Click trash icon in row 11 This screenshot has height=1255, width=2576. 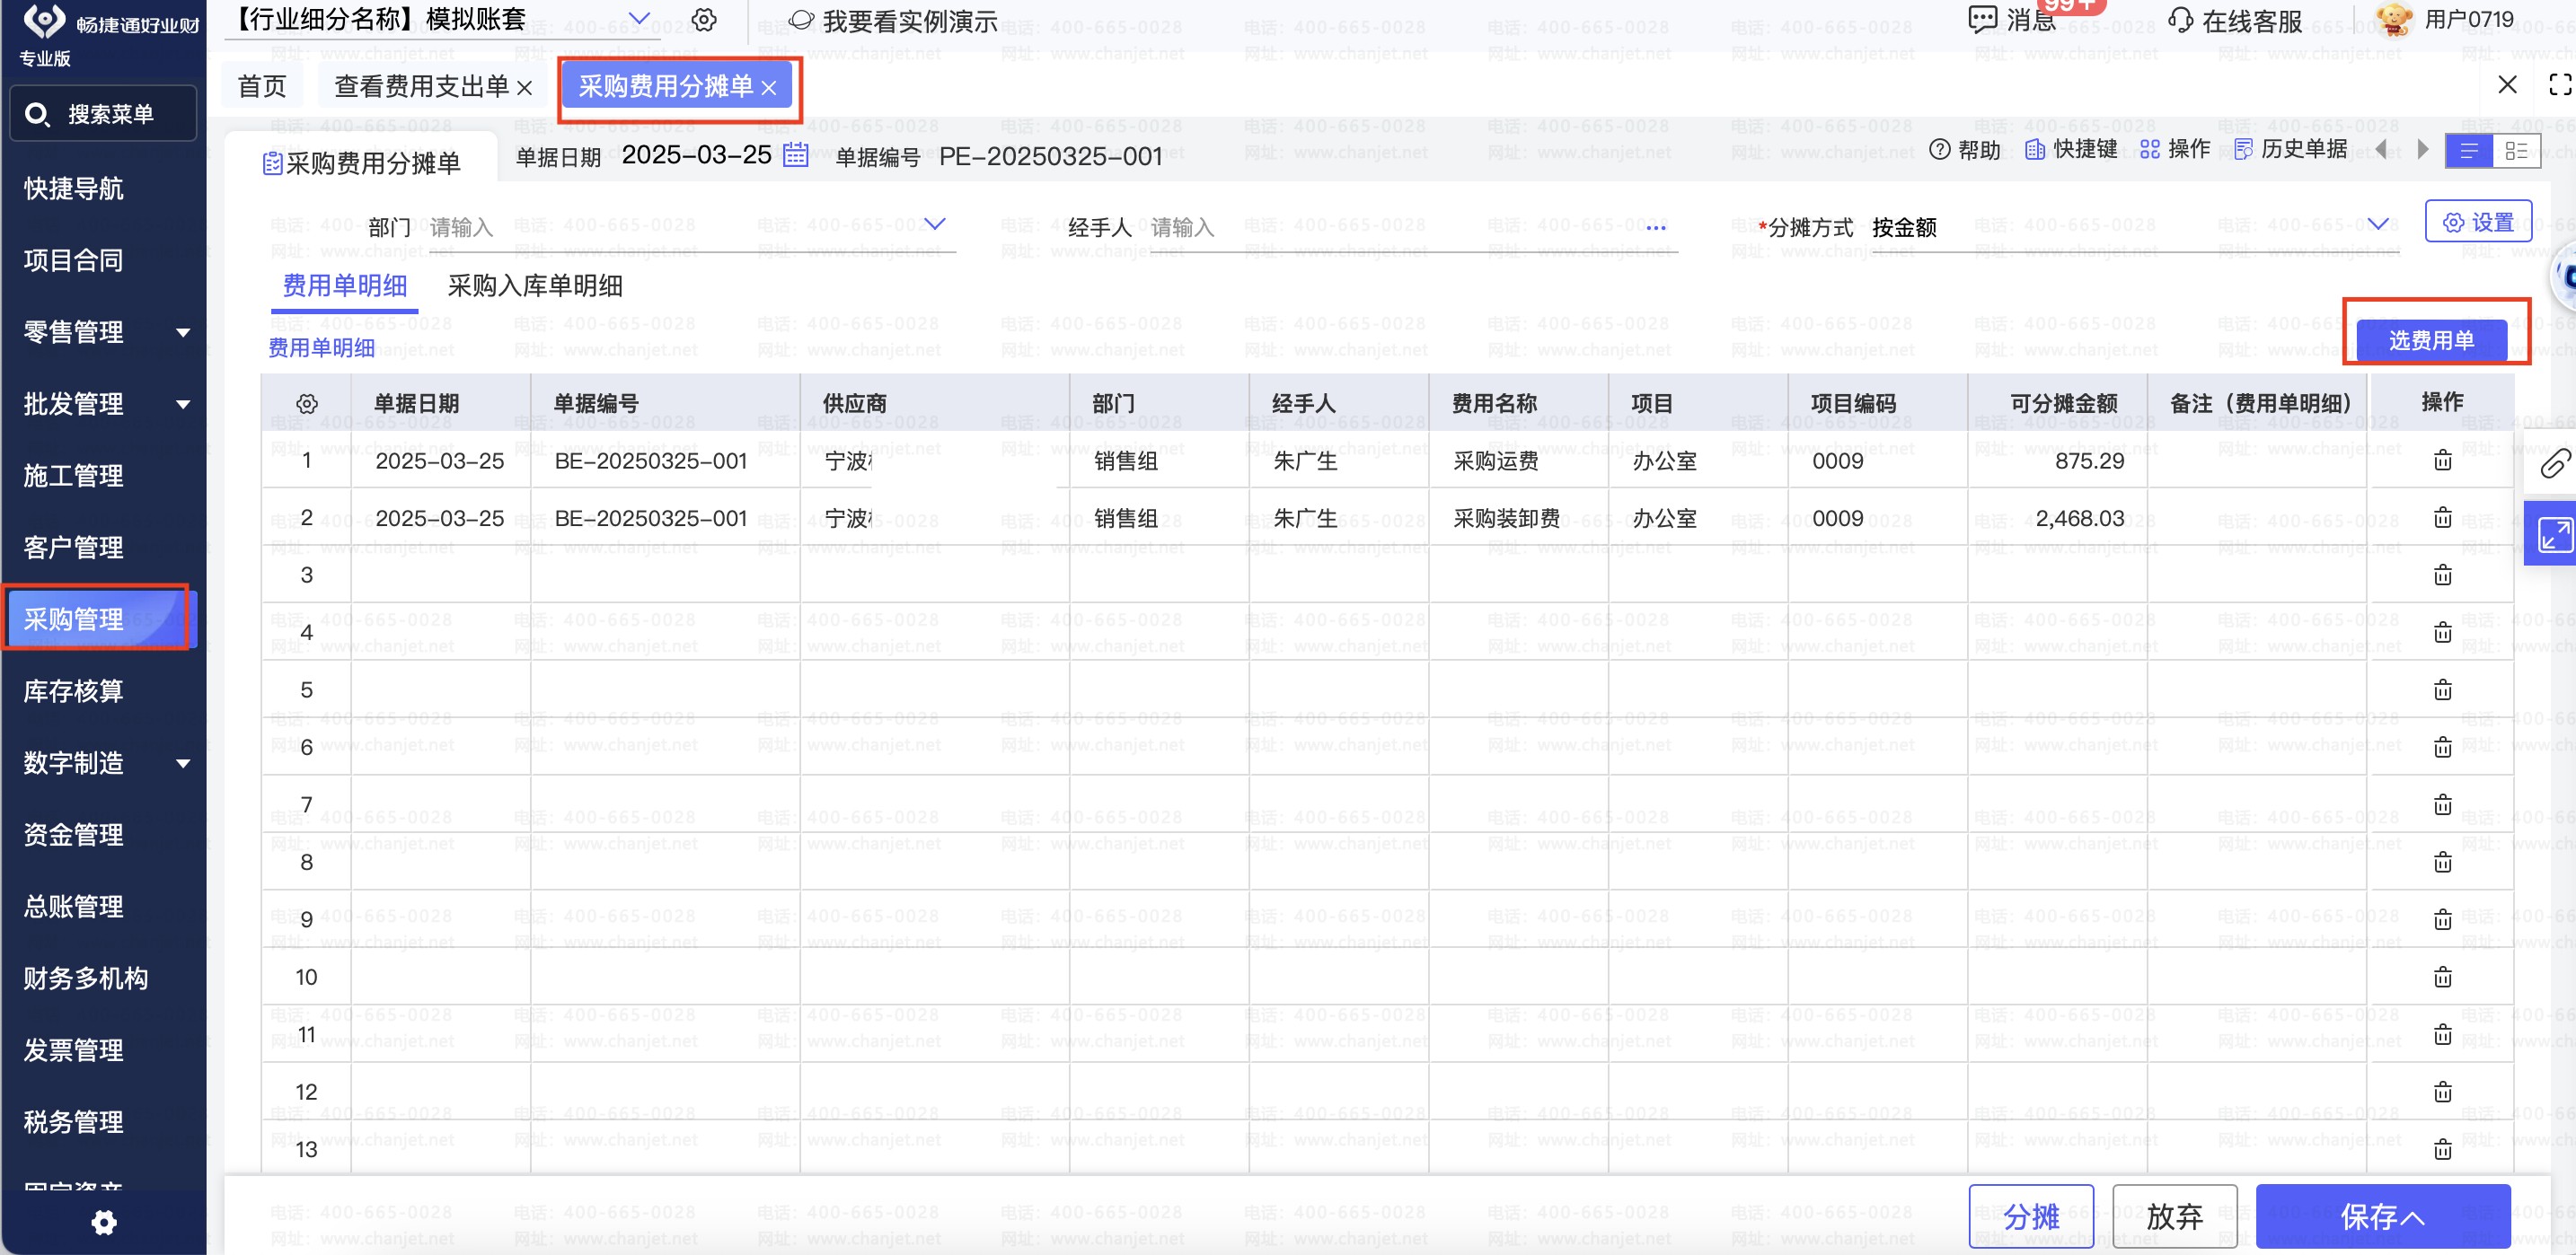[x=2443, y=1035]
